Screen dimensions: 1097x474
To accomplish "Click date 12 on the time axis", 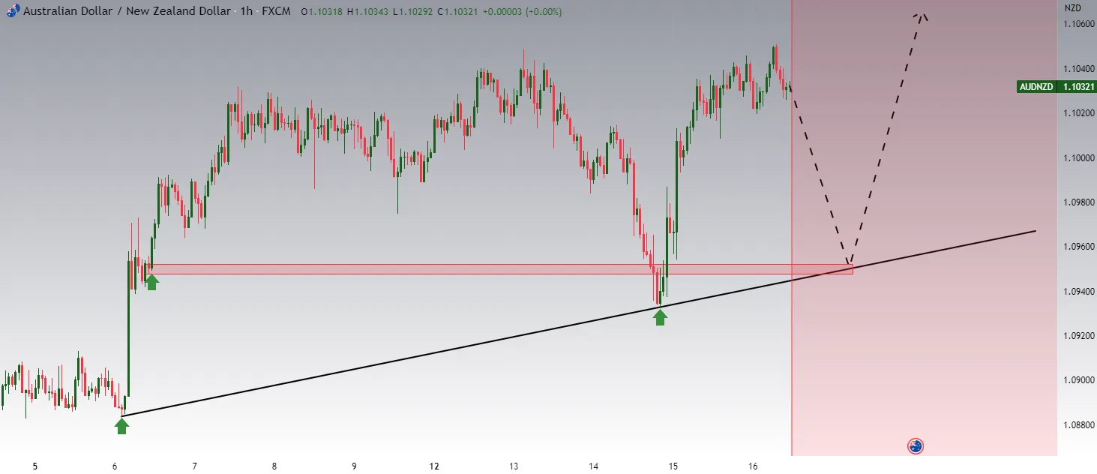I will pos(434,466).
